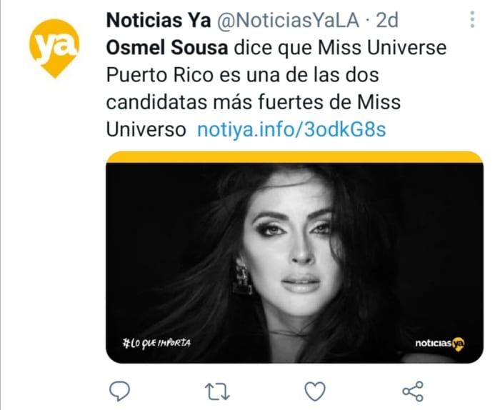Open the @NoticiasYaLA handle
This screenshot has width=500, height=410.
coord(288,21)
